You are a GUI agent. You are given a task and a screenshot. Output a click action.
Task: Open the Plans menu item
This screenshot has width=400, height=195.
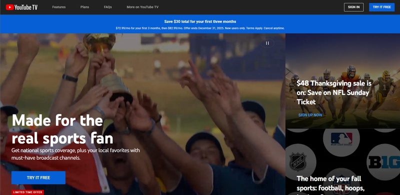[x=84, y=7]
